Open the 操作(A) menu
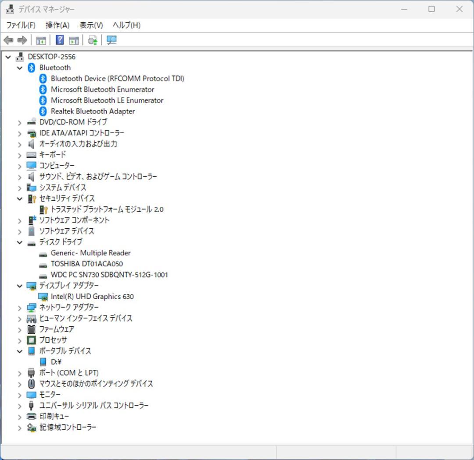This screenshot has height=460, width=474. point(57,25)
